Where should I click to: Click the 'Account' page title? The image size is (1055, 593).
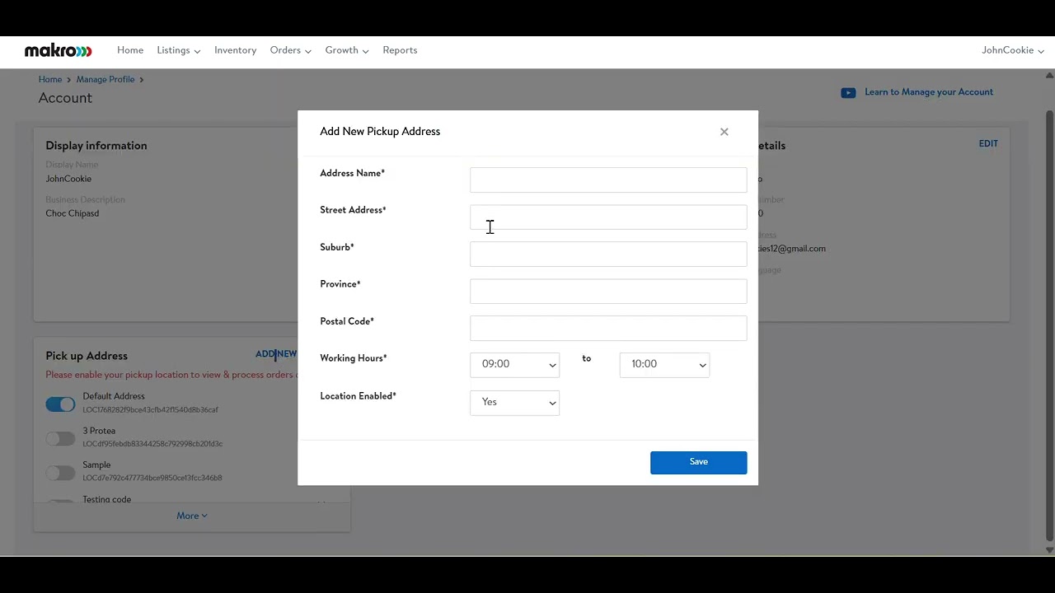pos(65,98)
